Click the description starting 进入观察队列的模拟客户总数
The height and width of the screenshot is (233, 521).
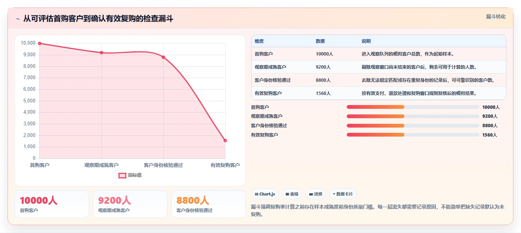coord(408,54)
